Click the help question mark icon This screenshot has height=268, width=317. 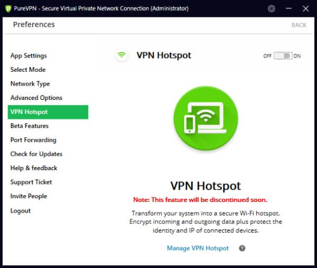pos(242,248)
